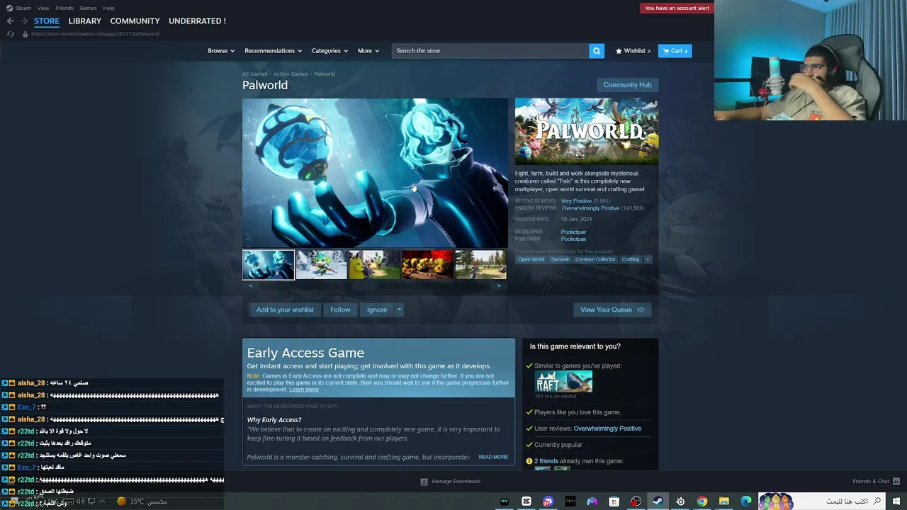The height and width of the screenshot is (510, 907).
Task: Click the game controller taskbar icon
Action: [592, 501]
